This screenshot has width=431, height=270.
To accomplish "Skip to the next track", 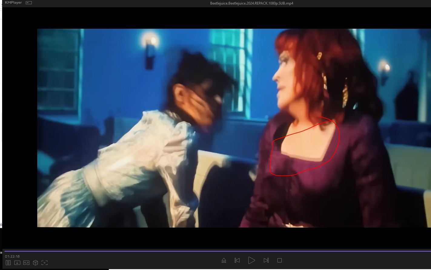I will pyautogui.click(x=266, y=260).
